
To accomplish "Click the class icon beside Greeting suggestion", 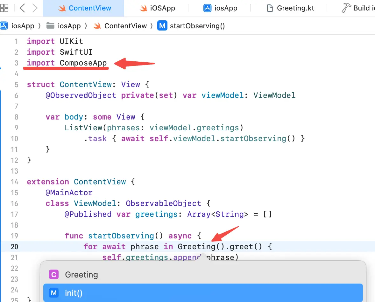I will click(x=53, y=275).
